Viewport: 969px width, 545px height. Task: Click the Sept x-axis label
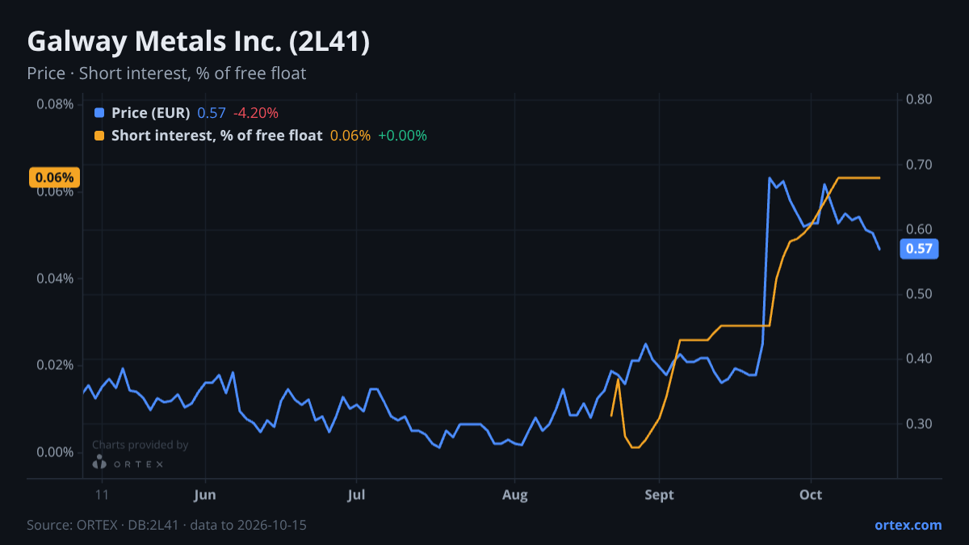click(659, 495)
